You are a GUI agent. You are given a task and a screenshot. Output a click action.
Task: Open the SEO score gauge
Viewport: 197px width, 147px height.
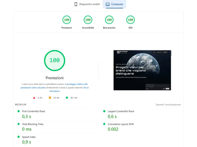pos(130,20)
